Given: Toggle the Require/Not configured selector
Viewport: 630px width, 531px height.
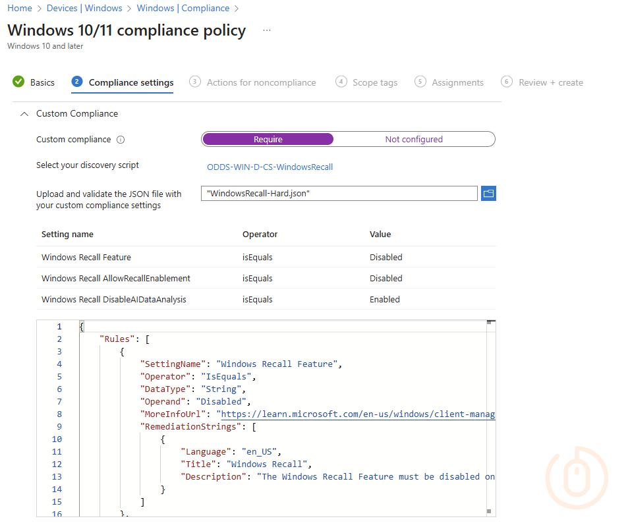Looking at the screenshot, I should (x=347, y=139).
